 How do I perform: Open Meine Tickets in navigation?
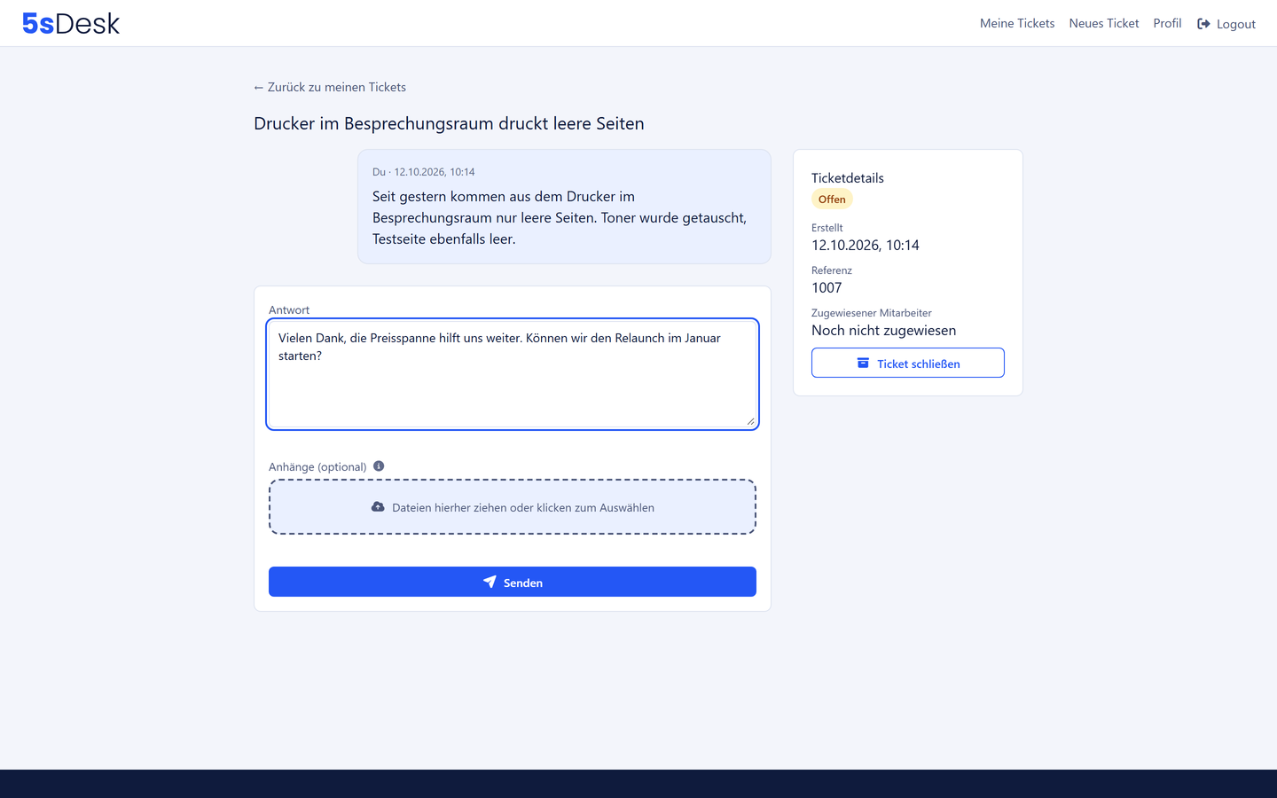pos(1017,24)
